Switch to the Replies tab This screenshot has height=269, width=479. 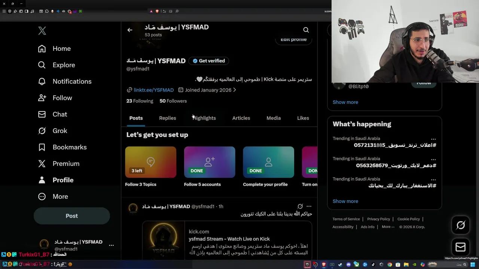(167, 118)
